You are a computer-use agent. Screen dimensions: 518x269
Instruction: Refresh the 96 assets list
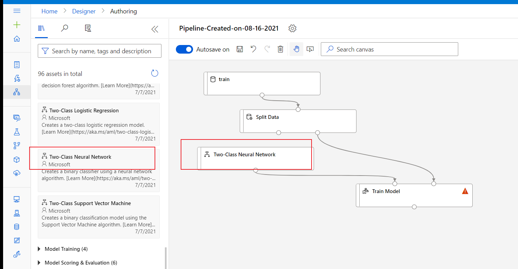[x=155, y=73]
